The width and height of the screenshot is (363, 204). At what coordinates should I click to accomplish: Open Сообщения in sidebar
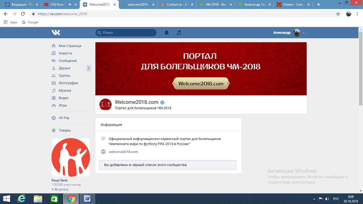pyautogui.click(x=67, y=61)
